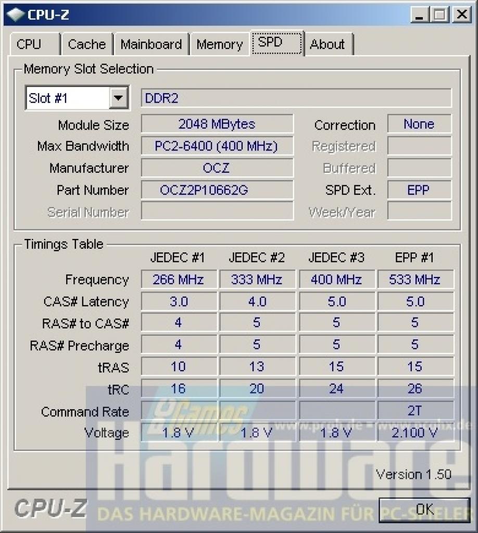Viewport: 478px width, 533px height.
Task: Expand the Slot #1 dropdown arrow
Action: 118,98
